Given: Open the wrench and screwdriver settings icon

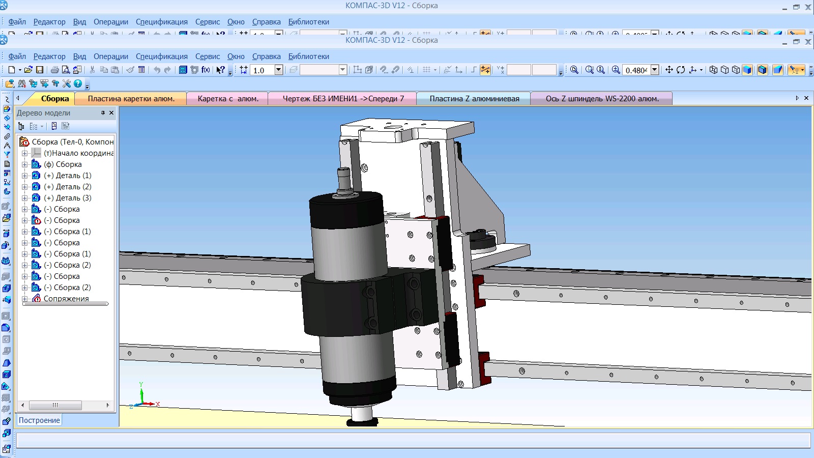Looking at the screenshot, I should pos(66,84).
